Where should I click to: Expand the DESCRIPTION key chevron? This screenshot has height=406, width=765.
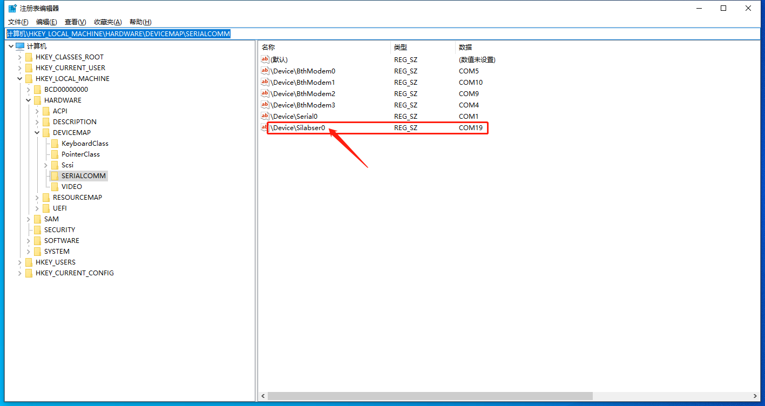tap(37, 122)
